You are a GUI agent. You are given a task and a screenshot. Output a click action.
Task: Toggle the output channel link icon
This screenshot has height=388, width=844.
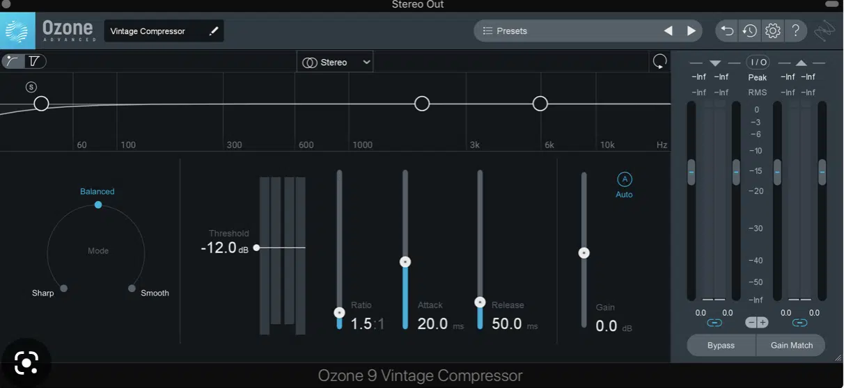[x=799, y=323]
